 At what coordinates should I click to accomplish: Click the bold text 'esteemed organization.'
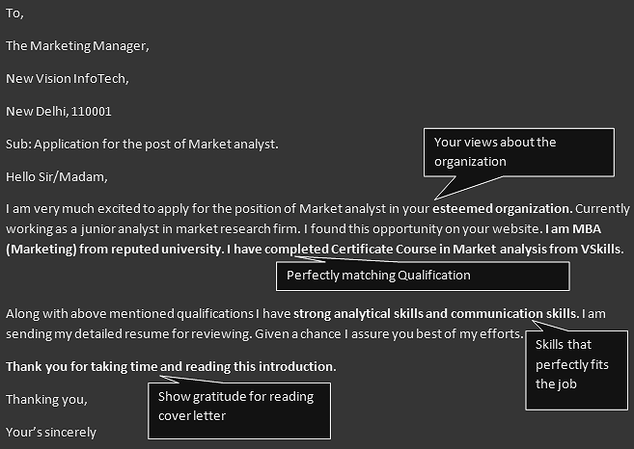point(503,209)
